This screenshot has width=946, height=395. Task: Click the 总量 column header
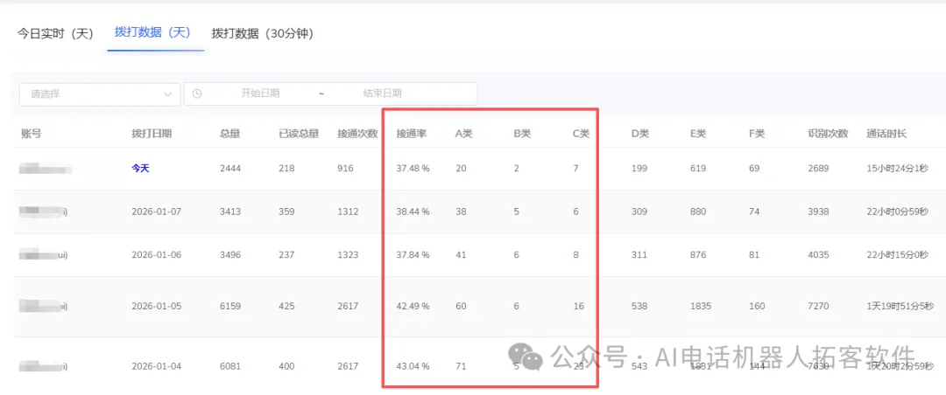point(230,134)
